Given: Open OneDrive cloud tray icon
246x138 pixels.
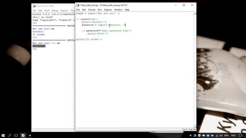Looking at the screenshot, I should pyautogui.click(x=204, y=135).
